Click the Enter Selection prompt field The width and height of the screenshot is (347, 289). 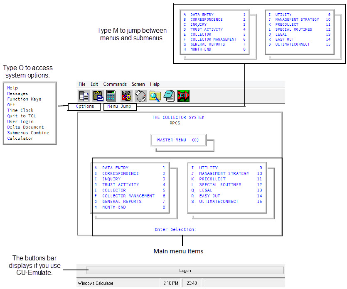175,229
